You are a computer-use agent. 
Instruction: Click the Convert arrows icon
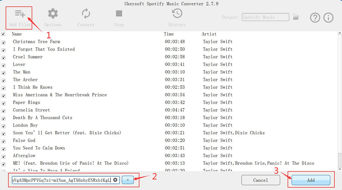tap(86, 14)
